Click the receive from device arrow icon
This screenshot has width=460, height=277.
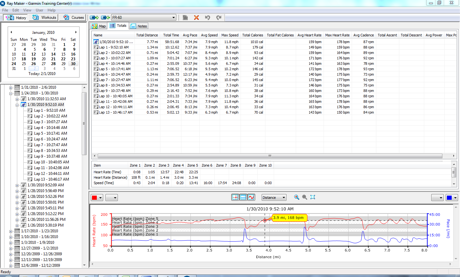coord(105,18)
